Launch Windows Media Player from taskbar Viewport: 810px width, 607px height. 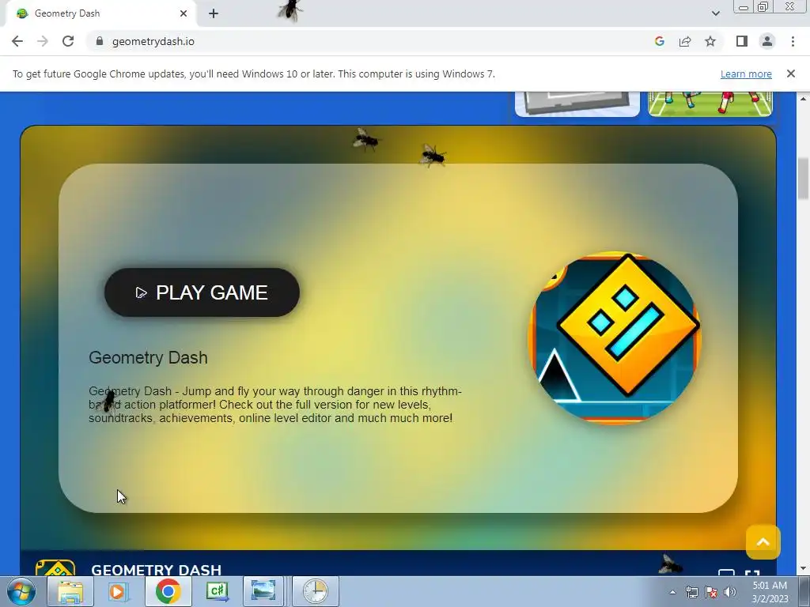pos(119,591)
